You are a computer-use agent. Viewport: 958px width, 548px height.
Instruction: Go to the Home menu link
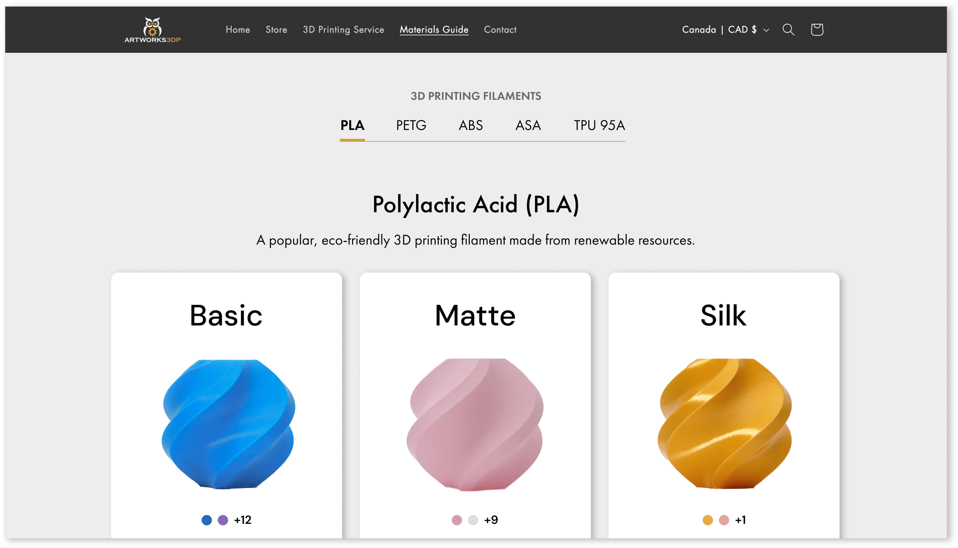[238, 29]
